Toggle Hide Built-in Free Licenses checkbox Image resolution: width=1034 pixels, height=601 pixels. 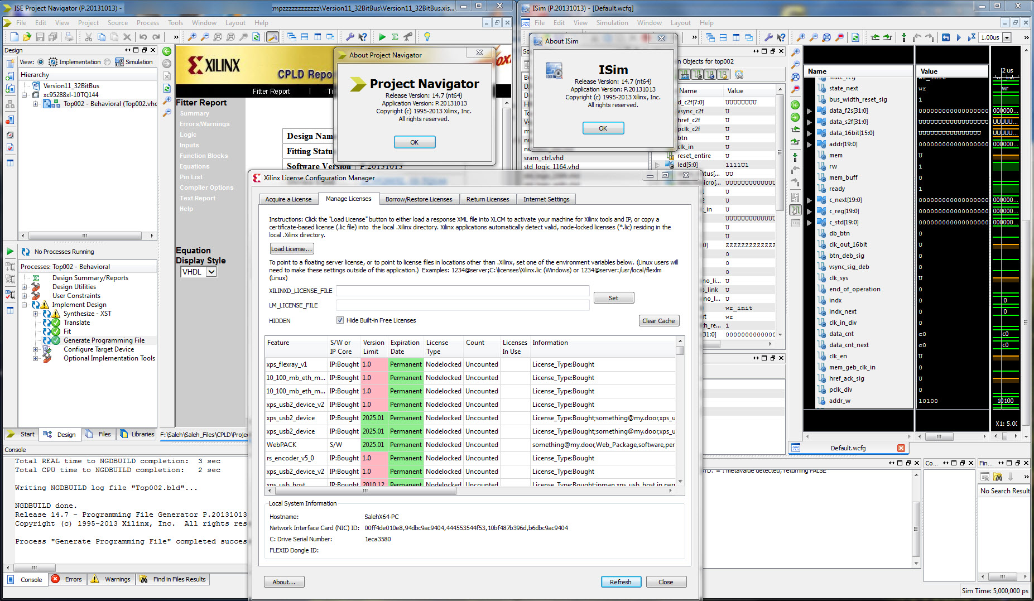[340, 320]
